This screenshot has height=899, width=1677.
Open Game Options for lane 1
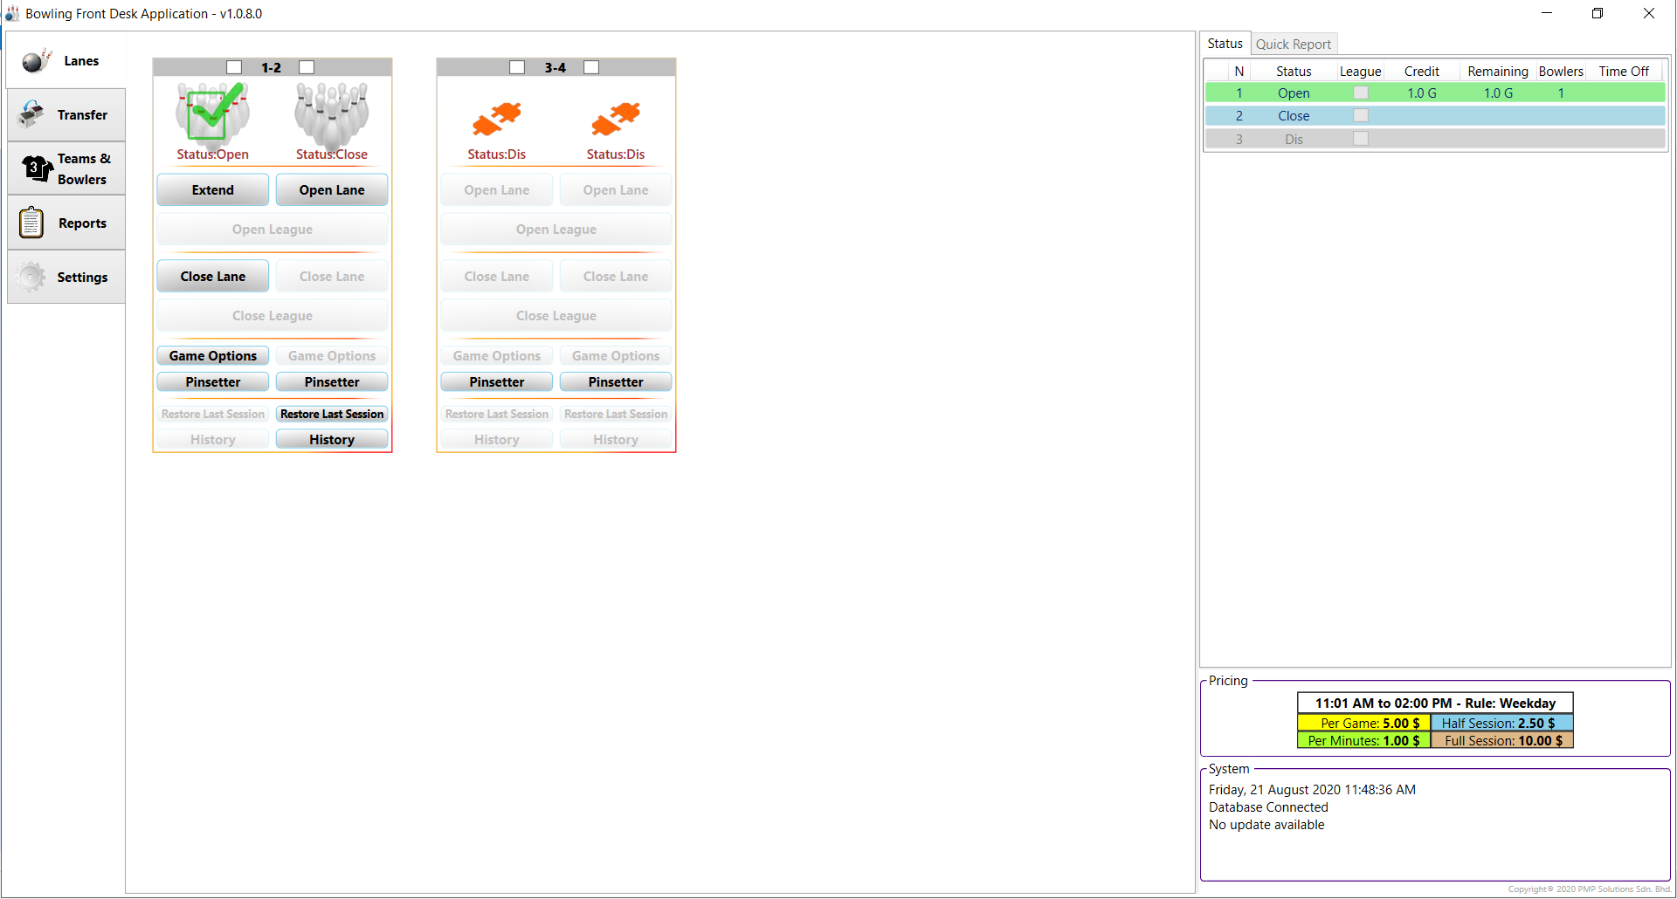212,355
